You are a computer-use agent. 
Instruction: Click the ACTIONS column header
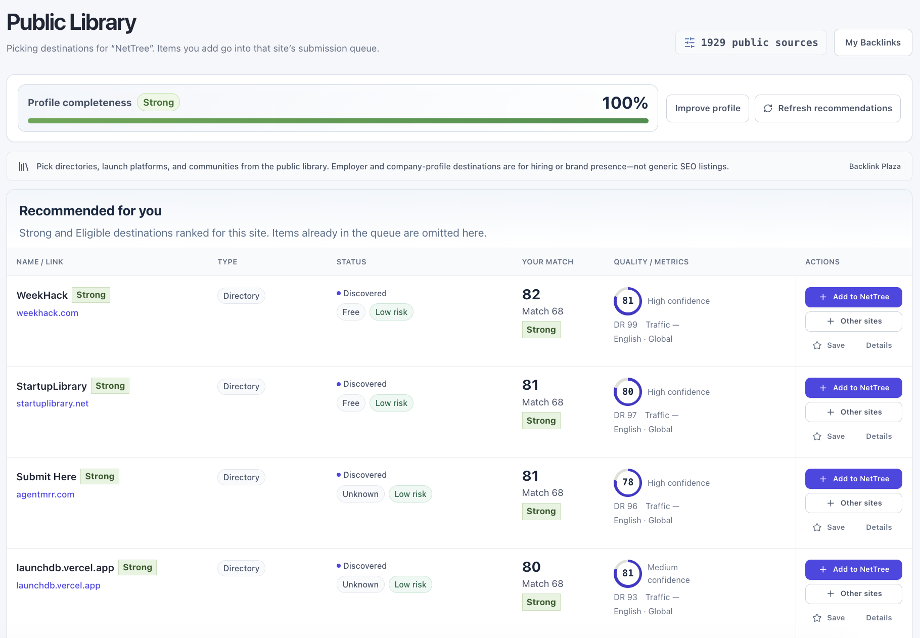[x=822, y=262]
